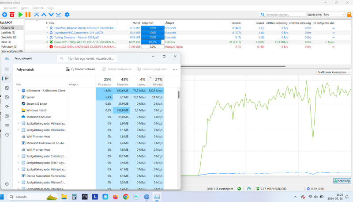Focus the Torrentek szűrése search field

click(282, 15)
